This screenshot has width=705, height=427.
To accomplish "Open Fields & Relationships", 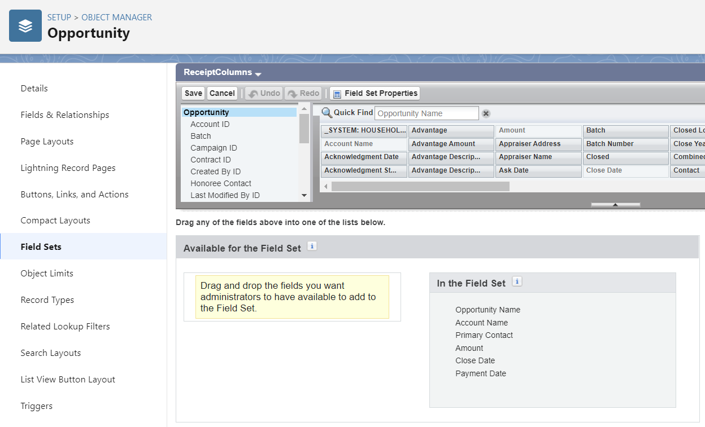I will (x=65, y=115).
